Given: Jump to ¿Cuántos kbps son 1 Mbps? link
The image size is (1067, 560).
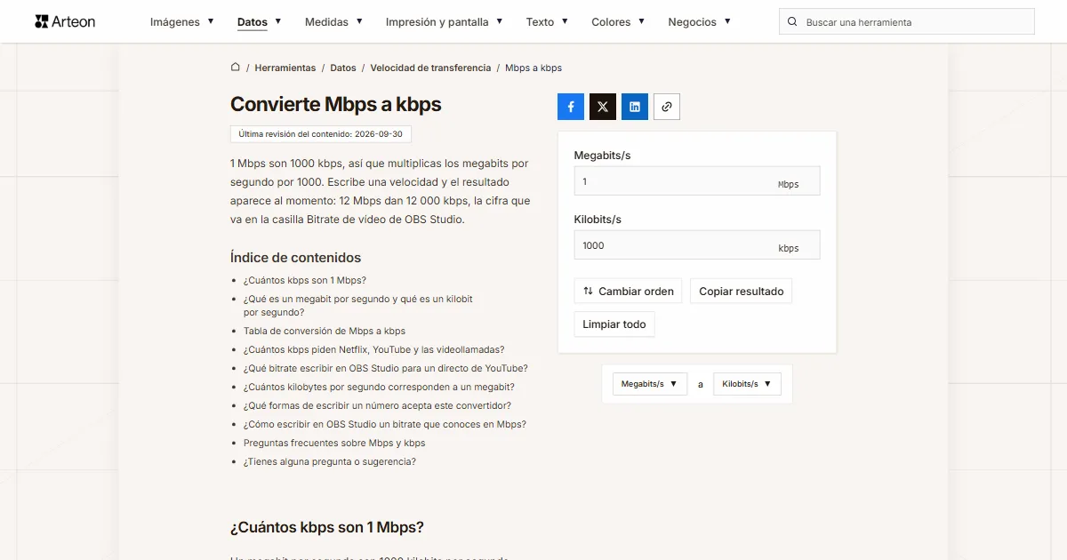Looking at the screenshot, I should 305,280.
